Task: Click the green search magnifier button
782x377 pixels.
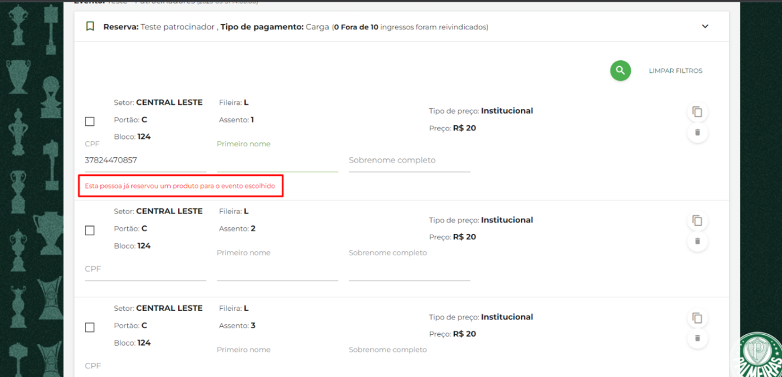Action: (x=620, y=71)
